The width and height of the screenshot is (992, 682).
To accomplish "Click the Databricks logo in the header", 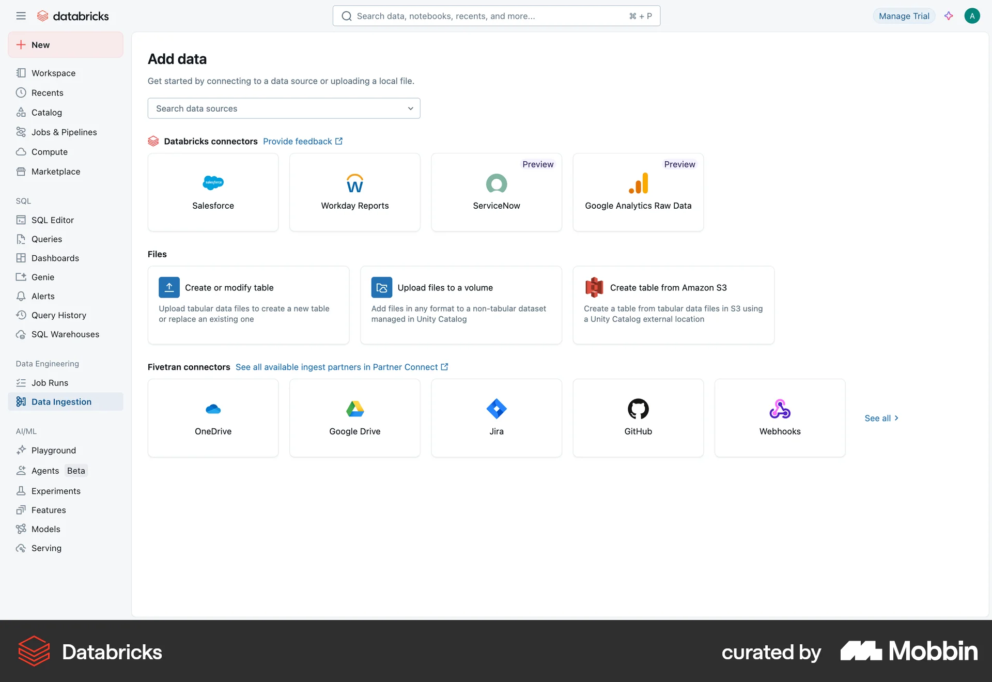I will pos(72,16).
